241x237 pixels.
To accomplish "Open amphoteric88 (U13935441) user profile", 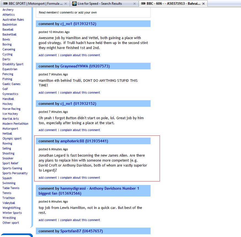I will coord(84,141).
